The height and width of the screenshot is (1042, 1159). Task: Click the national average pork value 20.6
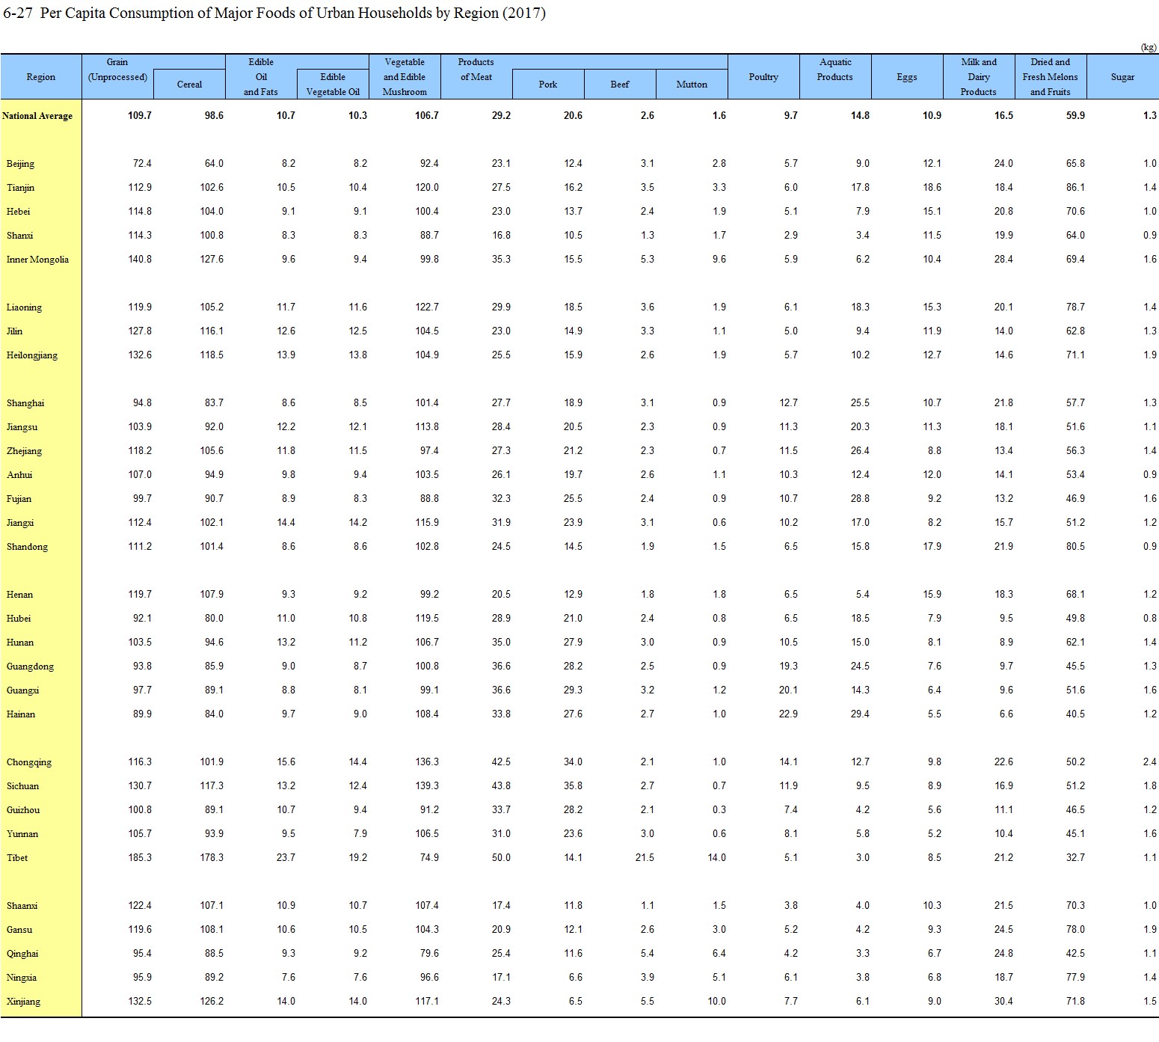[x=573, y=116]
